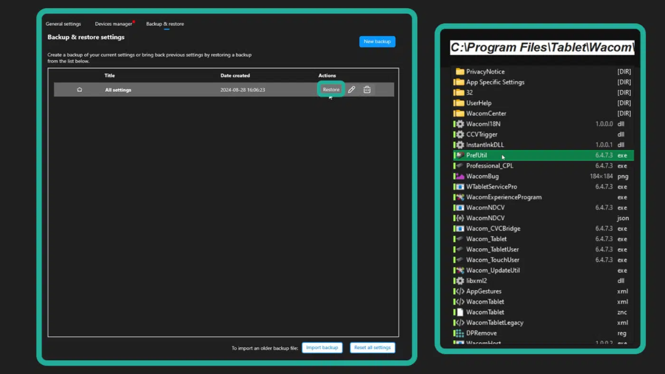665x374 pixels.
Task: Select the date 2024-08-28 16:06:23
Action: point(243,90)
